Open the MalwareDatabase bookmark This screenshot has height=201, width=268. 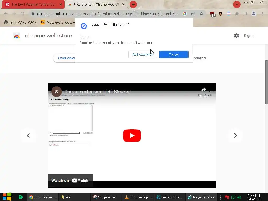click(58, 23)
